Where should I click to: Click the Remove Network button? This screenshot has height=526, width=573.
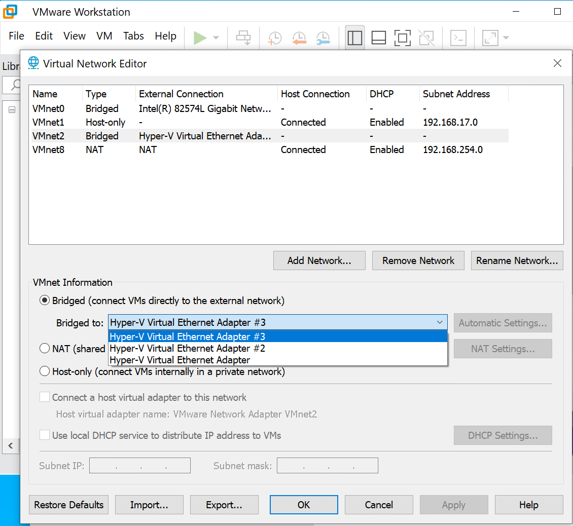[418, 260]
